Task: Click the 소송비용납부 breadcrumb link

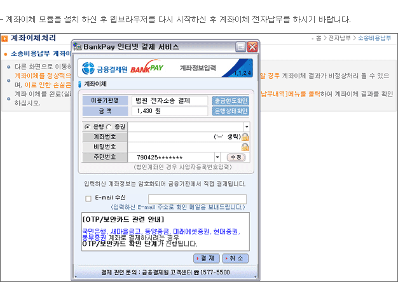Action: (374, 38)
